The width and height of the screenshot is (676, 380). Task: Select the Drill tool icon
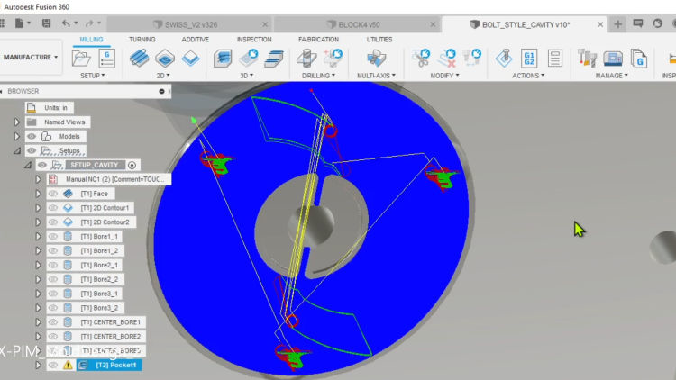click(x=306, y=59)
